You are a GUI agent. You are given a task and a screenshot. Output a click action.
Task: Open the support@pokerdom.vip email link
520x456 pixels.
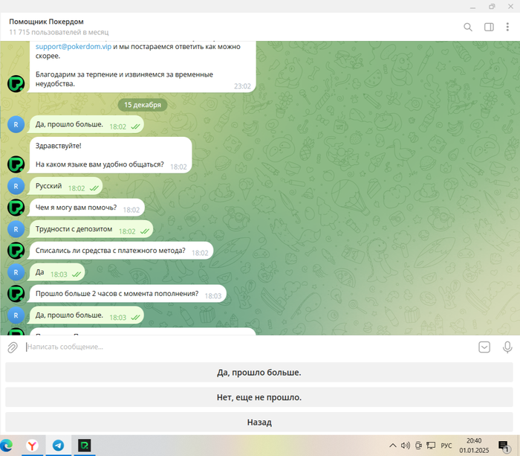point(74,47)
